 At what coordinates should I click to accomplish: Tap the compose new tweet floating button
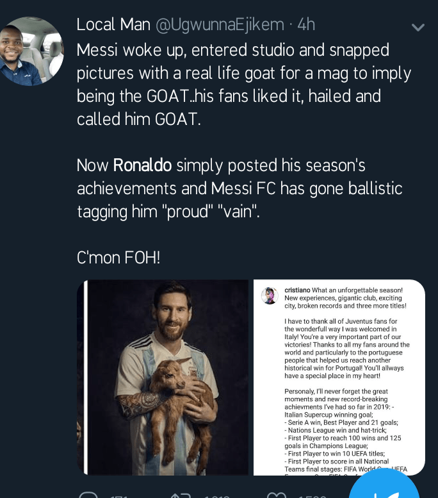pos(384,490)
